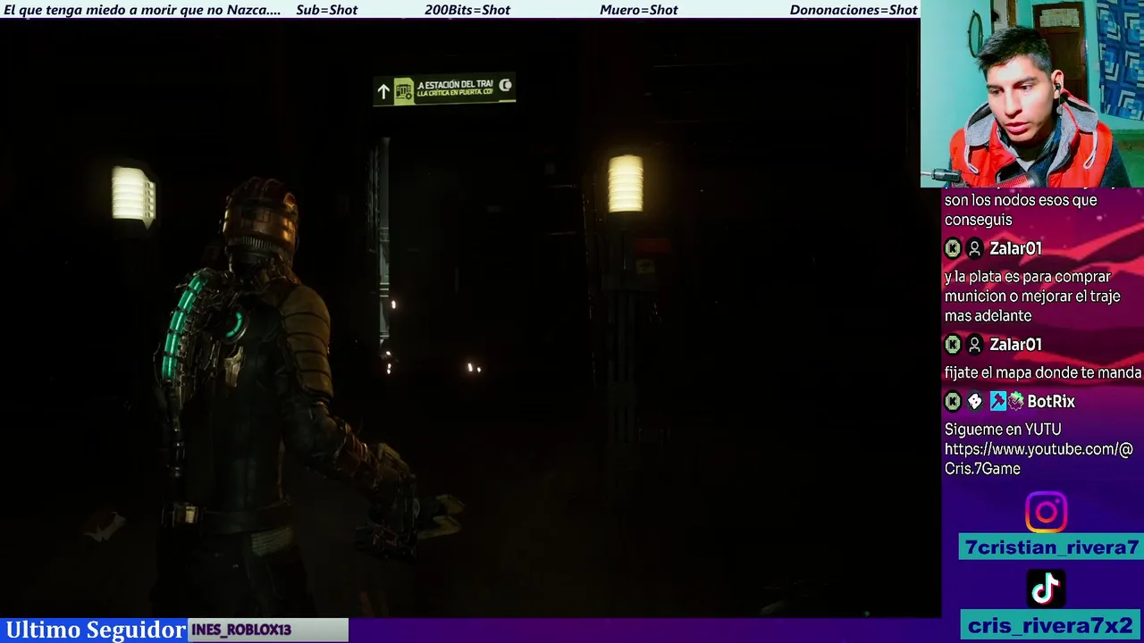Click the tram icon on the station sign
Screen dimensions: 1144x643
(x=403, y=90)
